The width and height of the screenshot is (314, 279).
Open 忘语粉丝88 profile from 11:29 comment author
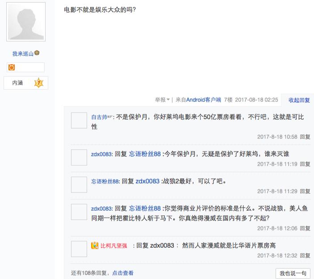coord(105,181)
